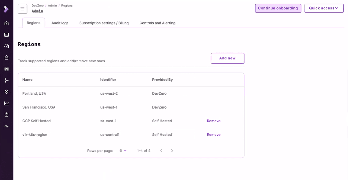This screenshot has width=348, height=180.
Task: Open the Secrets lock icon in sidebar
Action: click(x=6, y=57)
